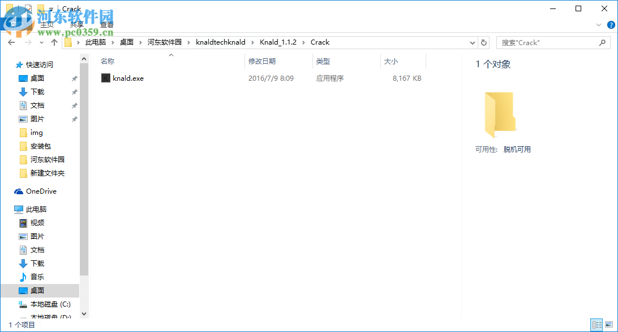Click the refresh icon in address bar
Screen dimensions: 618x332
coord(484,42)
